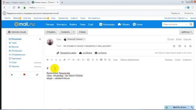
Task: Open the Исходящие folder
Action: coord(17,51)
